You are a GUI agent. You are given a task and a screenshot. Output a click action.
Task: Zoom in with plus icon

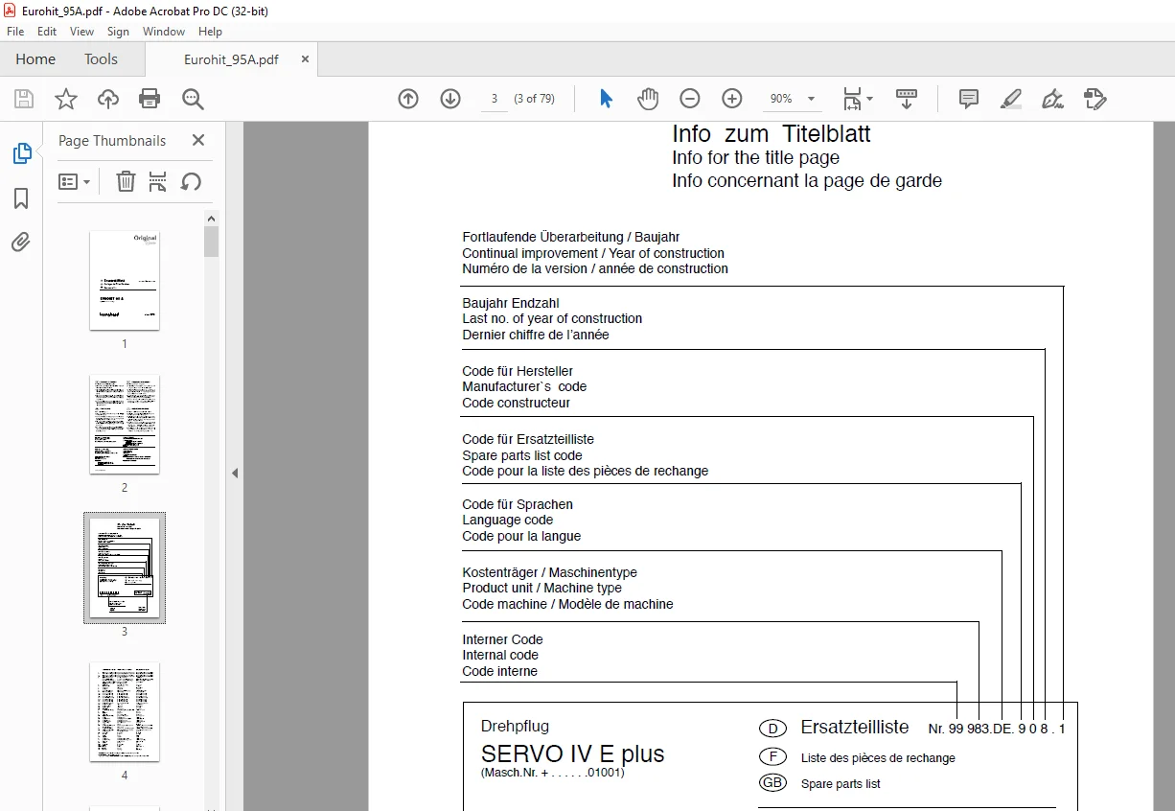pos(732,99)
